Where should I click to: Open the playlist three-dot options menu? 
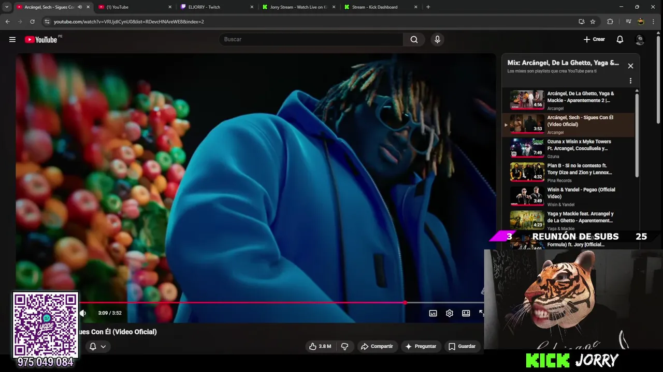[630, 81]
